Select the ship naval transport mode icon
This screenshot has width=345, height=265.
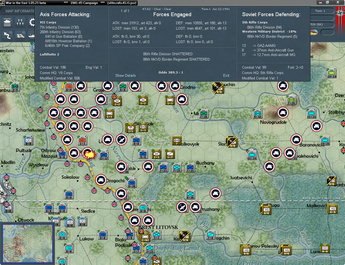pyautogui.click(x=32, y=35)
